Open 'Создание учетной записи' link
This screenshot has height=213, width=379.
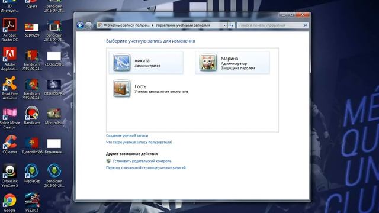coord(127,135)
